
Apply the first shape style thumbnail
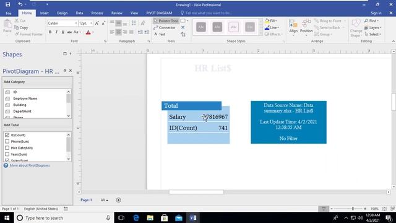coord(201,27)
